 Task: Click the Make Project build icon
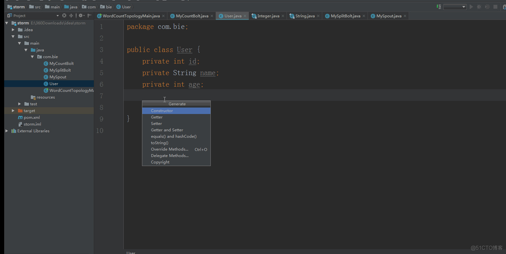click(x=439, y=7)
